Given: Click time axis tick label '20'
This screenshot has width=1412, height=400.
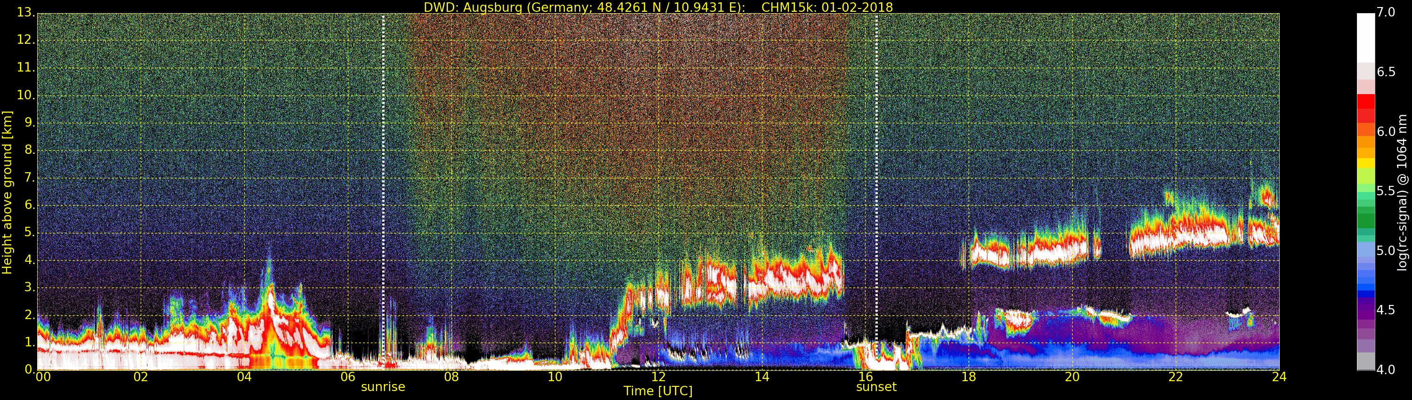Looking at the screenshot, I should [x=1072, y=377].
